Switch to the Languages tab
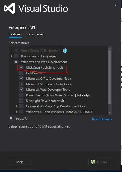The height and width of the screenshot is (172, 122). click(35, 34)
